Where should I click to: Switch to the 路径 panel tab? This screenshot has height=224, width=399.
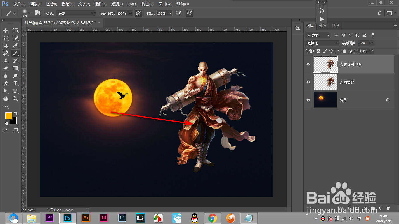click(335, 26)
